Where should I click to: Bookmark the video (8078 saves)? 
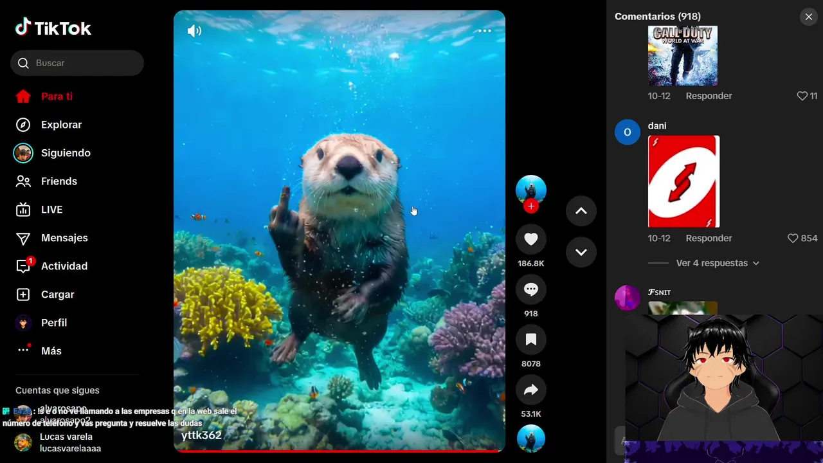[531, 340]
